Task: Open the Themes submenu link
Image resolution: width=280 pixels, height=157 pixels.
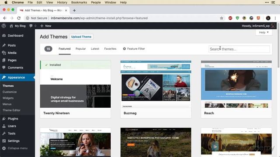Action: (x=8, y=86)
